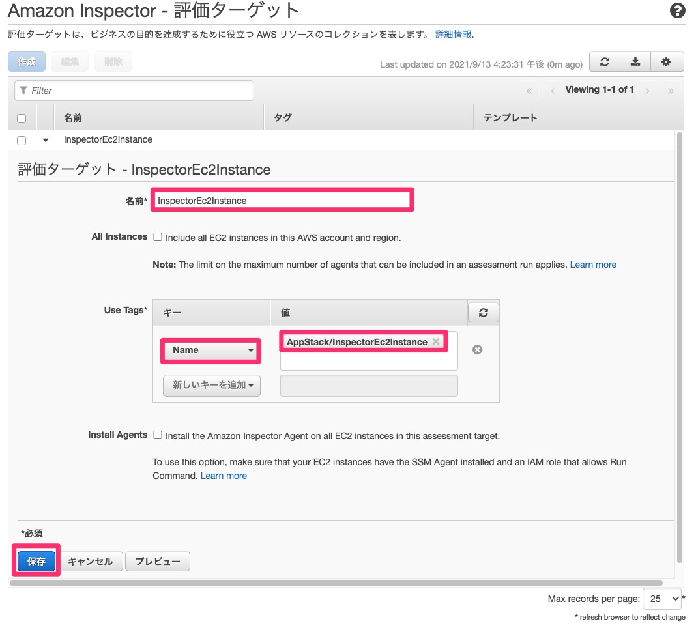The height and width of the screenshot is (630, 696).
Task: Refresh the tag keys in Use Tags table
Action: click(483, 312)
